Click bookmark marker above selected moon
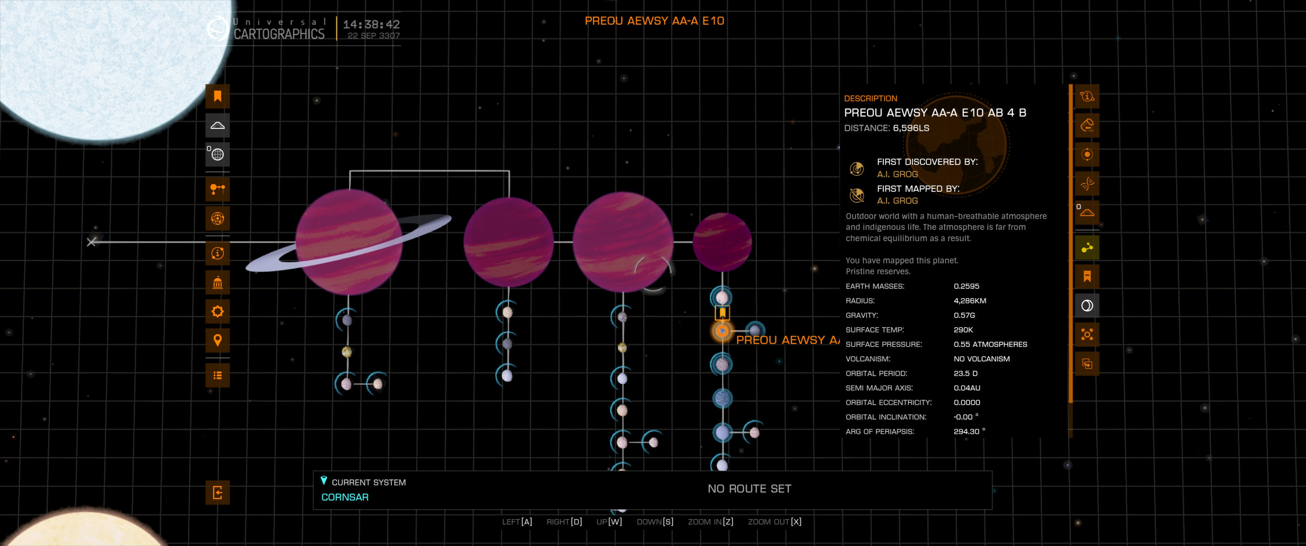Screen dimensions: 1306x546 coord(722,313)
